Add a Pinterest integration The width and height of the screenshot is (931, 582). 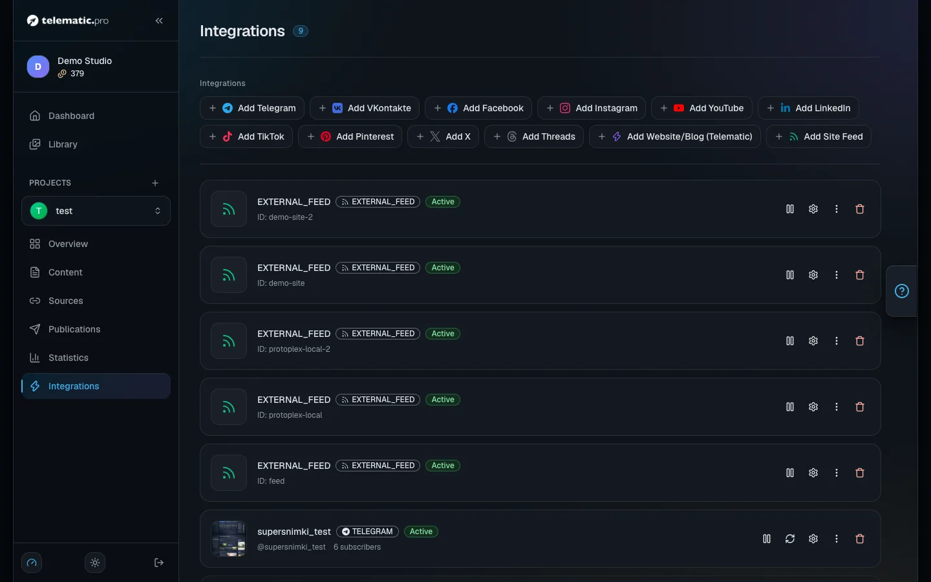tap(350, 136)
